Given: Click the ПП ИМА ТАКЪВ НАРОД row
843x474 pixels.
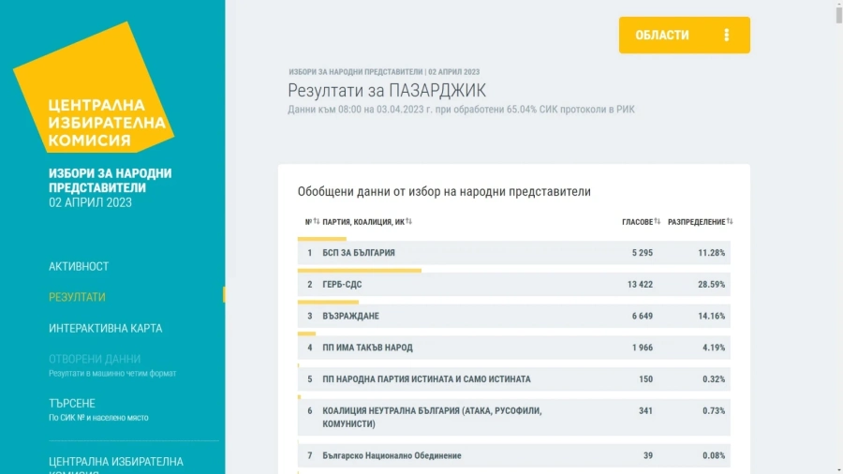Looking at the screenshot, I should (514, 348).
